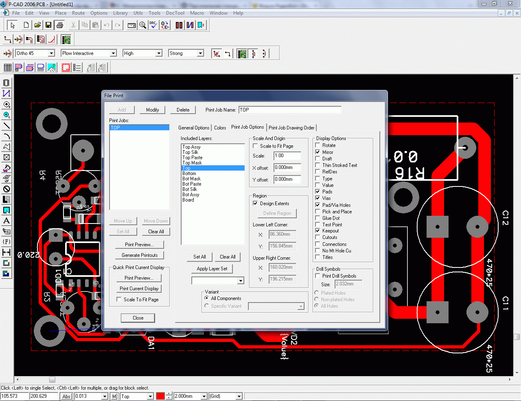Open the DocTool menu

(x=175, y=13)
